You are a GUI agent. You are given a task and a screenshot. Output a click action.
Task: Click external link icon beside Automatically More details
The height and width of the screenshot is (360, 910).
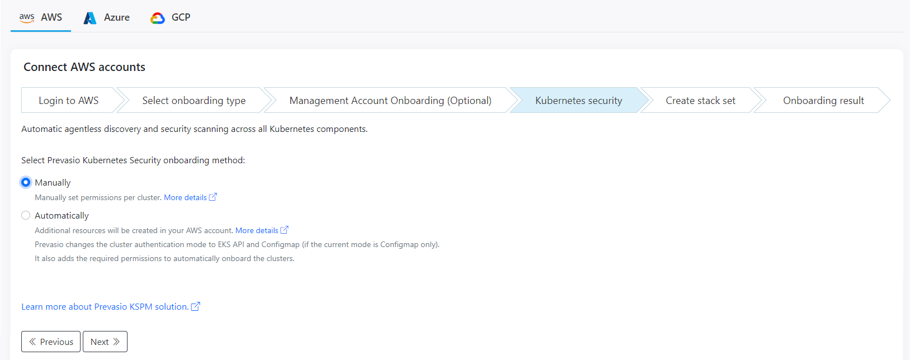click(x=284, y=230)
